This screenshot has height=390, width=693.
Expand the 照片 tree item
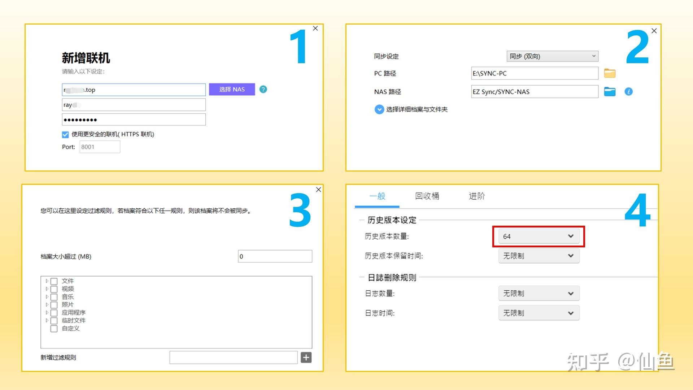48,304
